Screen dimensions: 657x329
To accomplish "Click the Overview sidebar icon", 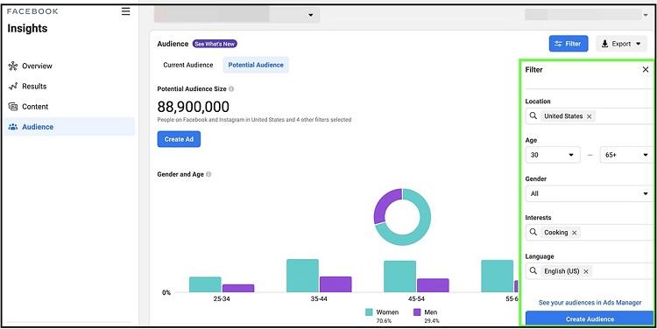I will tap(13, 66).
